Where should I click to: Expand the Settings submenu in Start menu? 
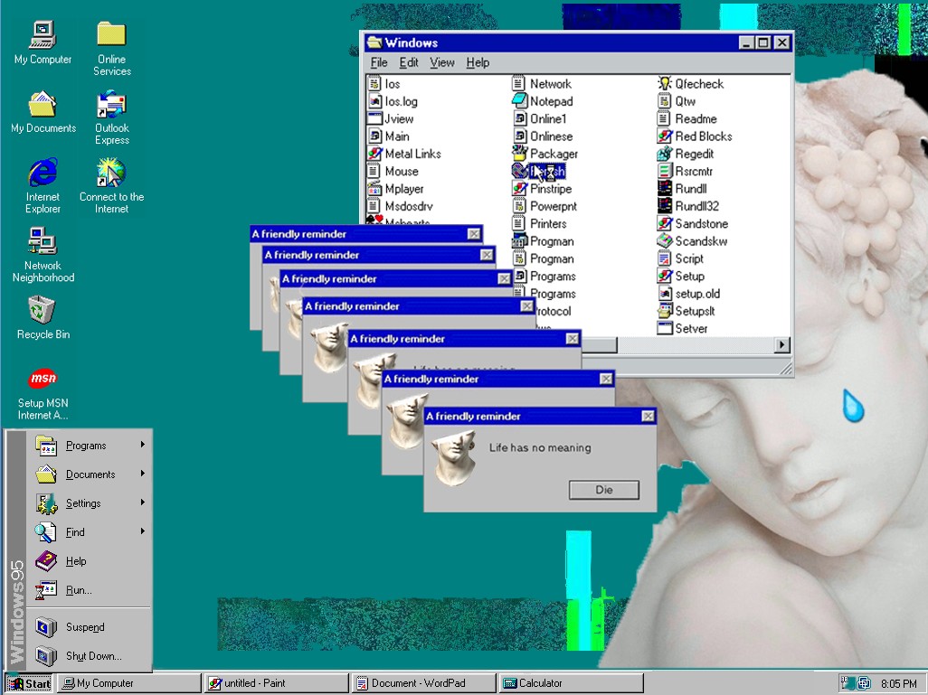point(90,503)
